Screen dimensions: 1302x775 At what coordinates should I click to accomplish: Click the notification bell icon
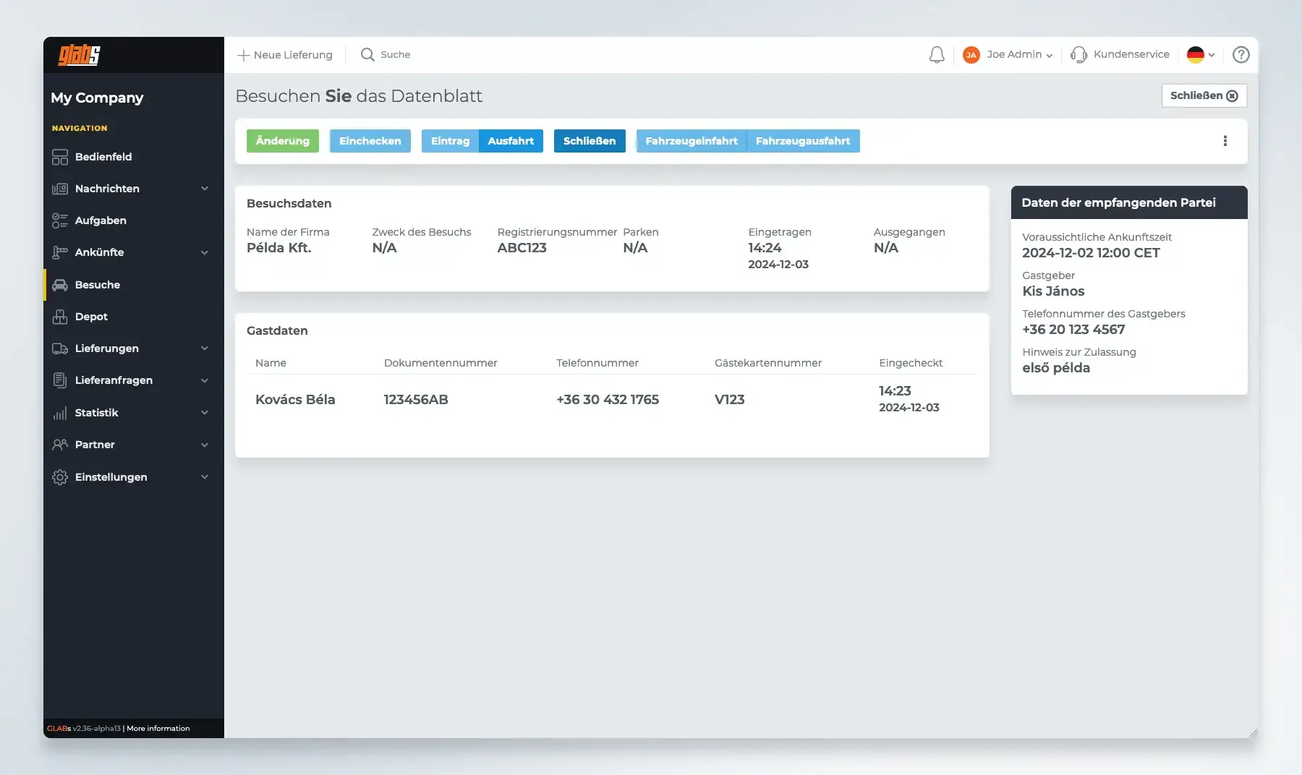[937, 55]
